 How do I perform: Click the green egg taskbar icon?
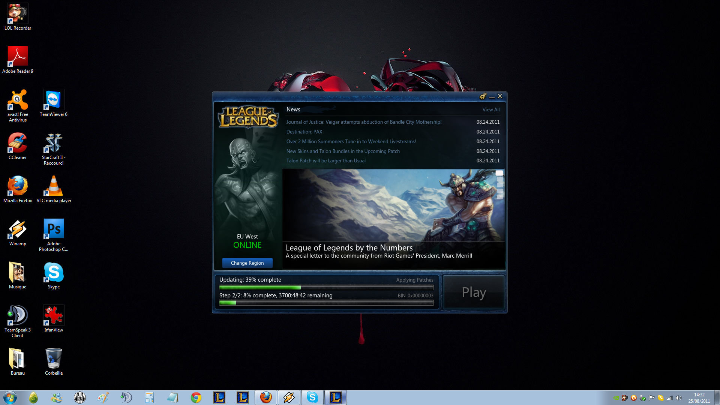click(33, 397)
